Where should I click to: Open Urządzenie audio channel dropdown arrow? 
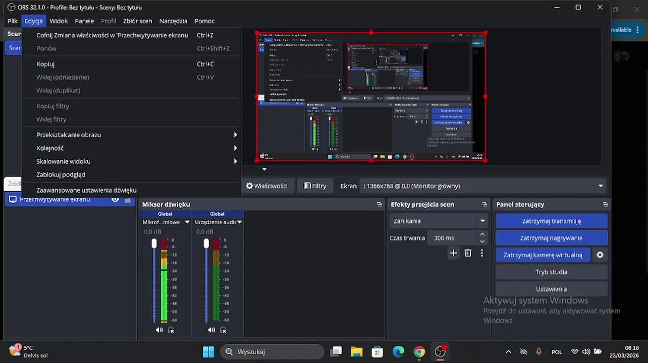point(240,222)
